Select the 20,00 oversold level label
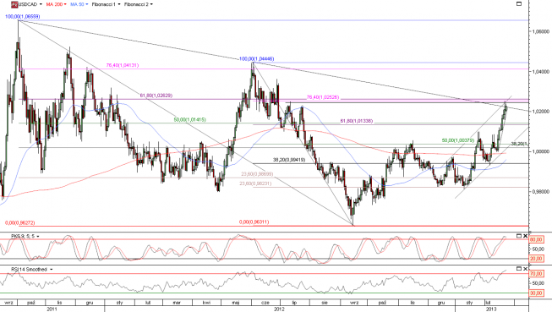 (536, 259)
